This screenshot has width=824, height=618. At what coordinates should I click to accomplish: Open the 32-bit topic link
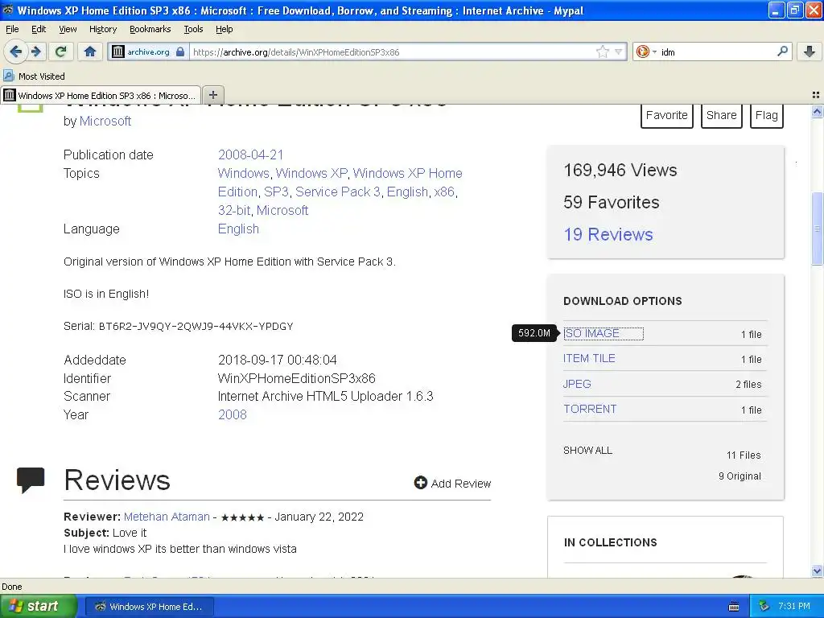[x=234, y=210]
